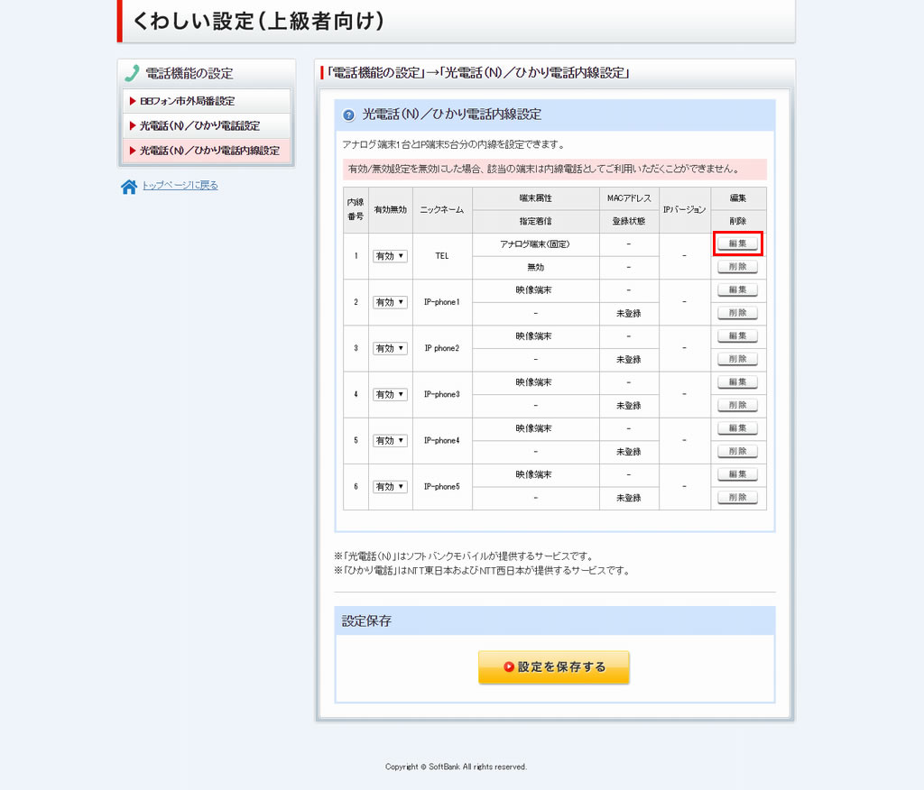The height and width of the screenshot is (790, 924).
Task: Edit the IP-phone1 extension entry
Action: click(737, 289)
